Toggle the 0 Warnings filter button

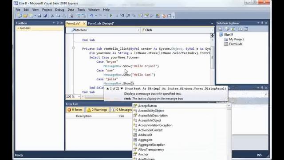pyautogui.click(x=97, y=110)
